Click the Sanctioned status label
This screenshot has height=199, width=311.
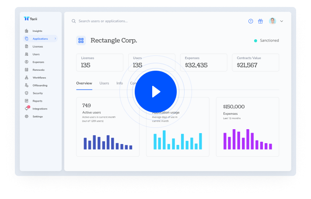coord(269,40)
